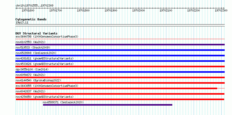Click the esv3644798 variant label

47,37
